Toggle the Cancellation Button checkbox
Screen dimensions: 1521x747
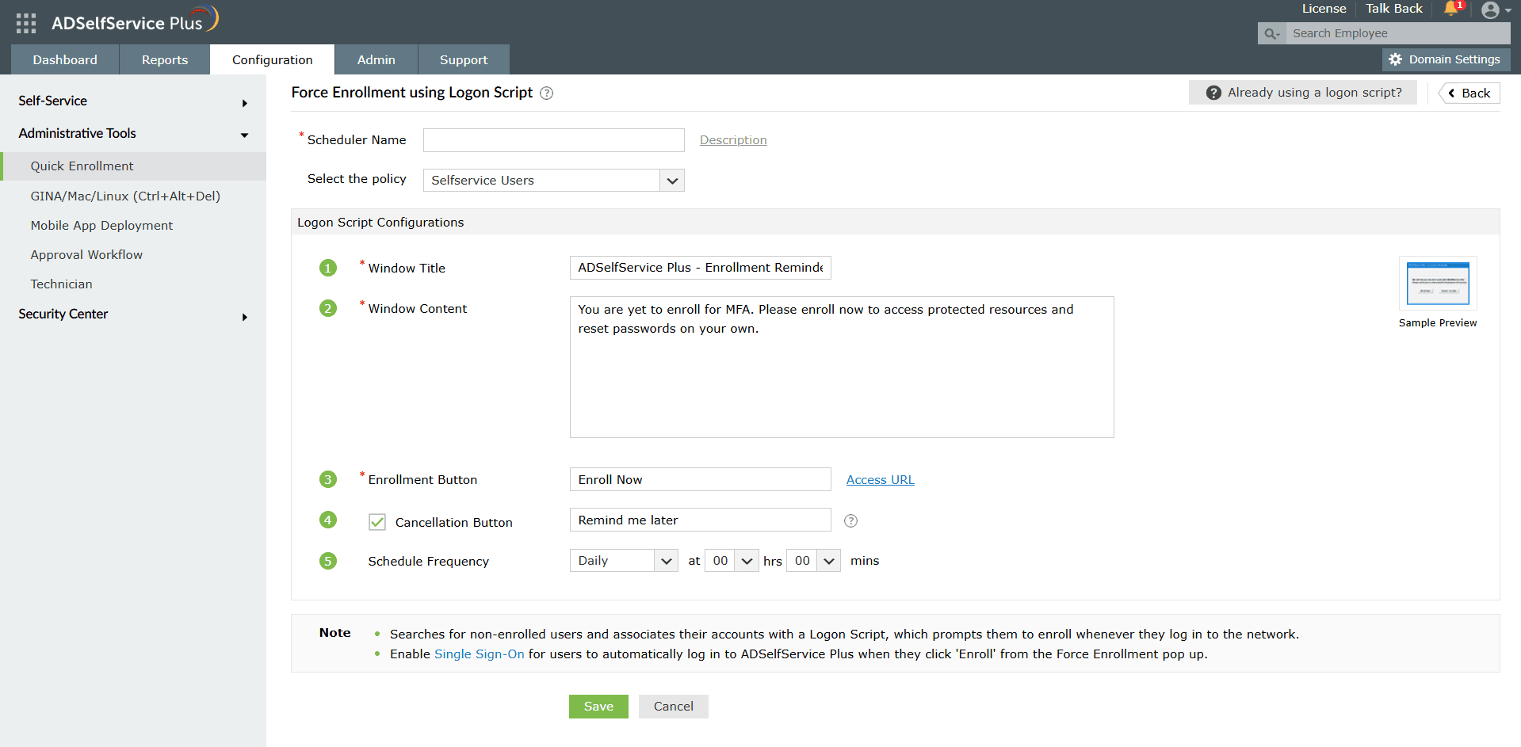377,522
